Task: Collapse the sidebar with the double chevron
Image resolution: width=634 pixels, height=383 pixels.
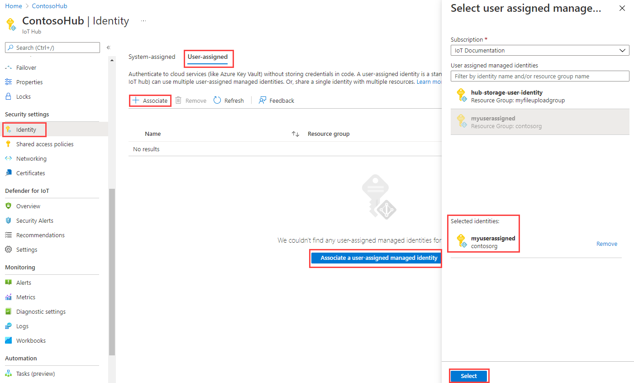Action: [x=109, y=48]
